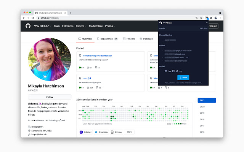Open the MonoDevelop.MSBuildEditor repository link
The image size is (244, 152).
point(97,55)
